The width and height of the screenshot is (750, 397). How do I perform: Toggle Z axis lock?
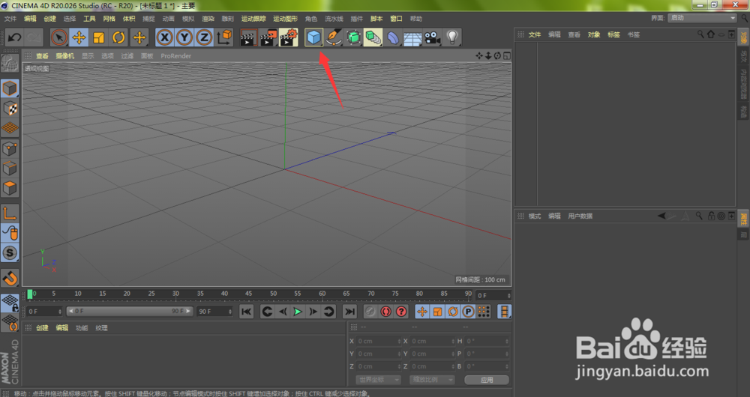[x=204, y=37]
